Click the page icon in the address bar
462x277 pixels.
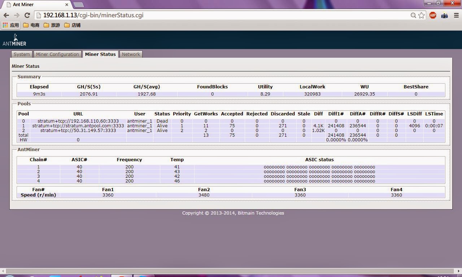39,15
